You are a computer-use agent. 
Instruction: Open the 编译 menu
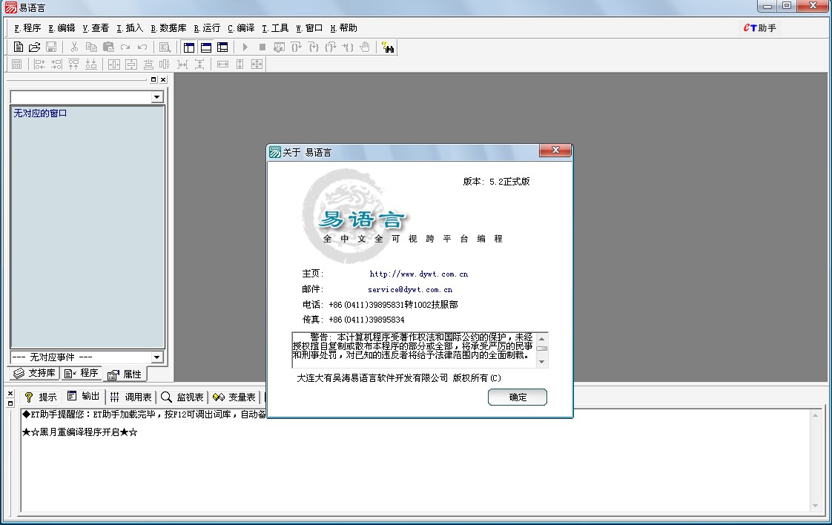(x=241, y=28)
